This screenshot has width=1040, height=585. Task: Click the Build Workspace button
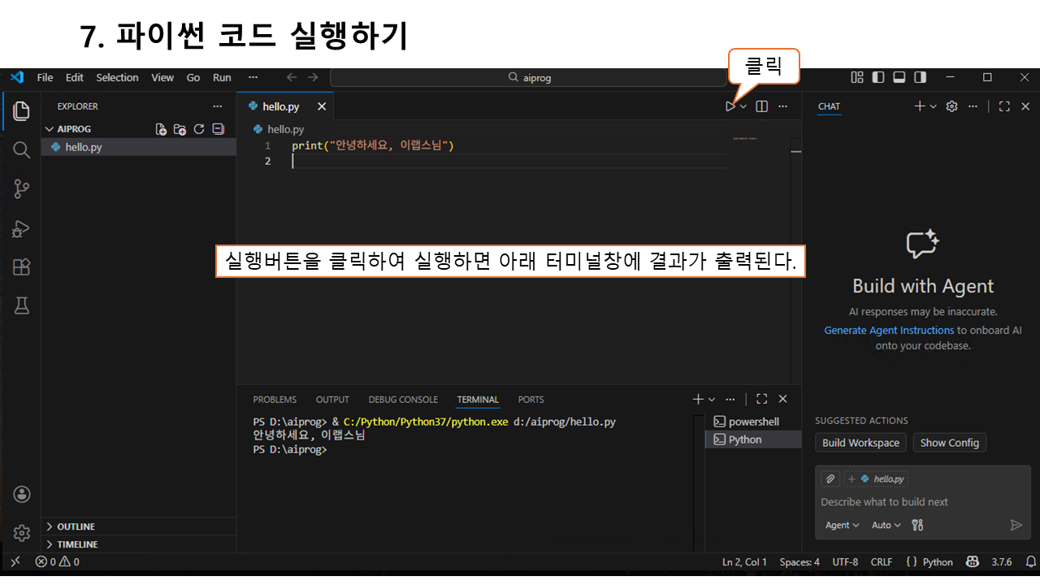click(x=860, y=443)
